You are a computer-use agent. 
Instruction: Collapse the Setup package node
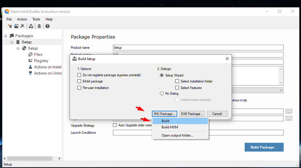(12, 42)
